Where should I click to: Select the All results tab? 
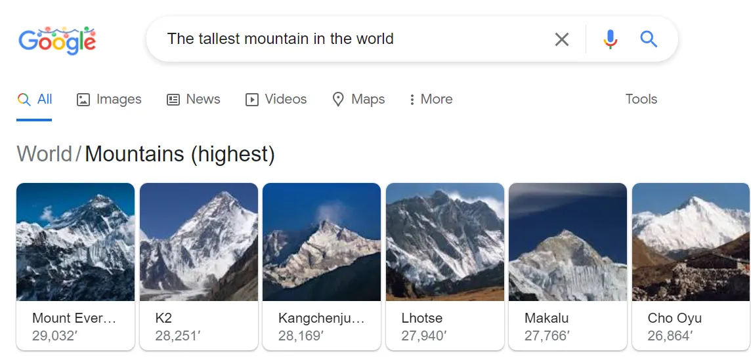click(x=35, y=100)
